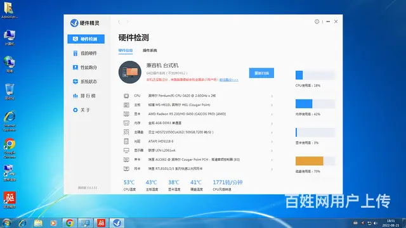Click the 主硬盘 hard disk row icon
This screenshot has height=228, width=406.
click(x=126, y=132)
